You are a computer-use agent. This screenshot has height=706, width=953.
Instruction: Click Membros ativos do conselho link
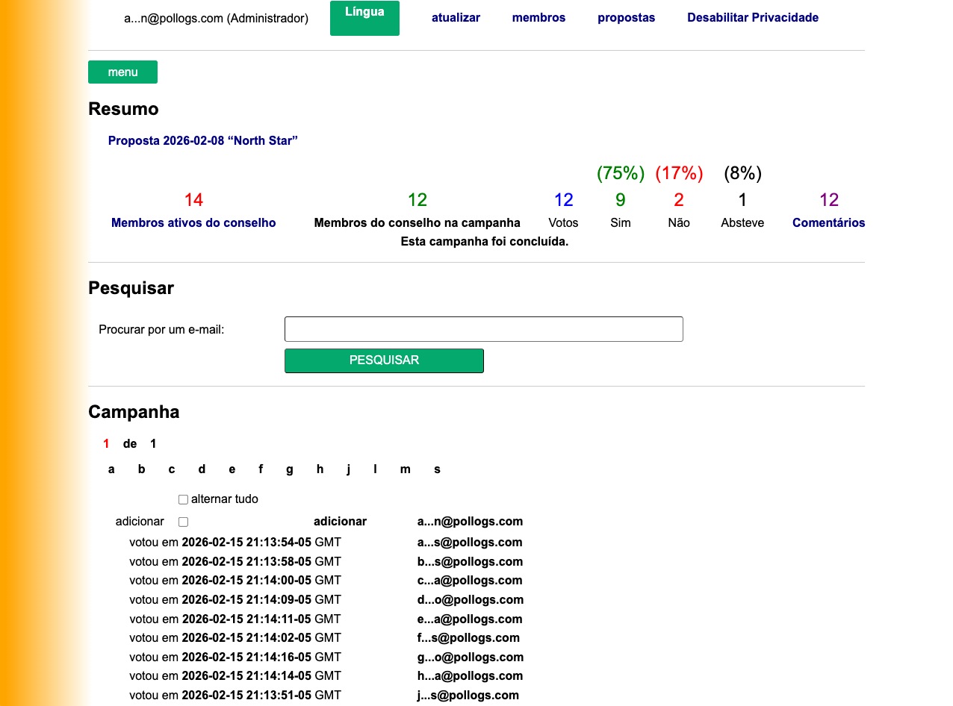tap(193, 223)
